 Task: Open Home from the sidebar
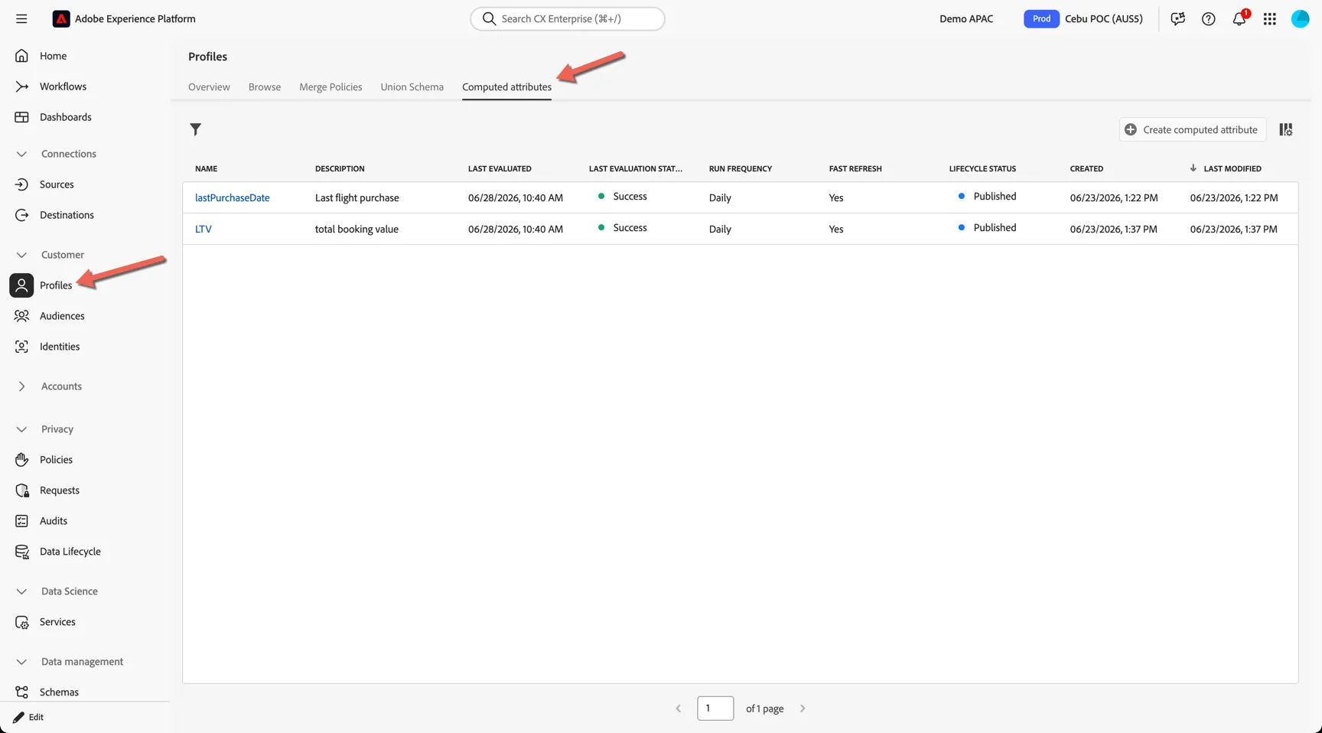point(53,56)
